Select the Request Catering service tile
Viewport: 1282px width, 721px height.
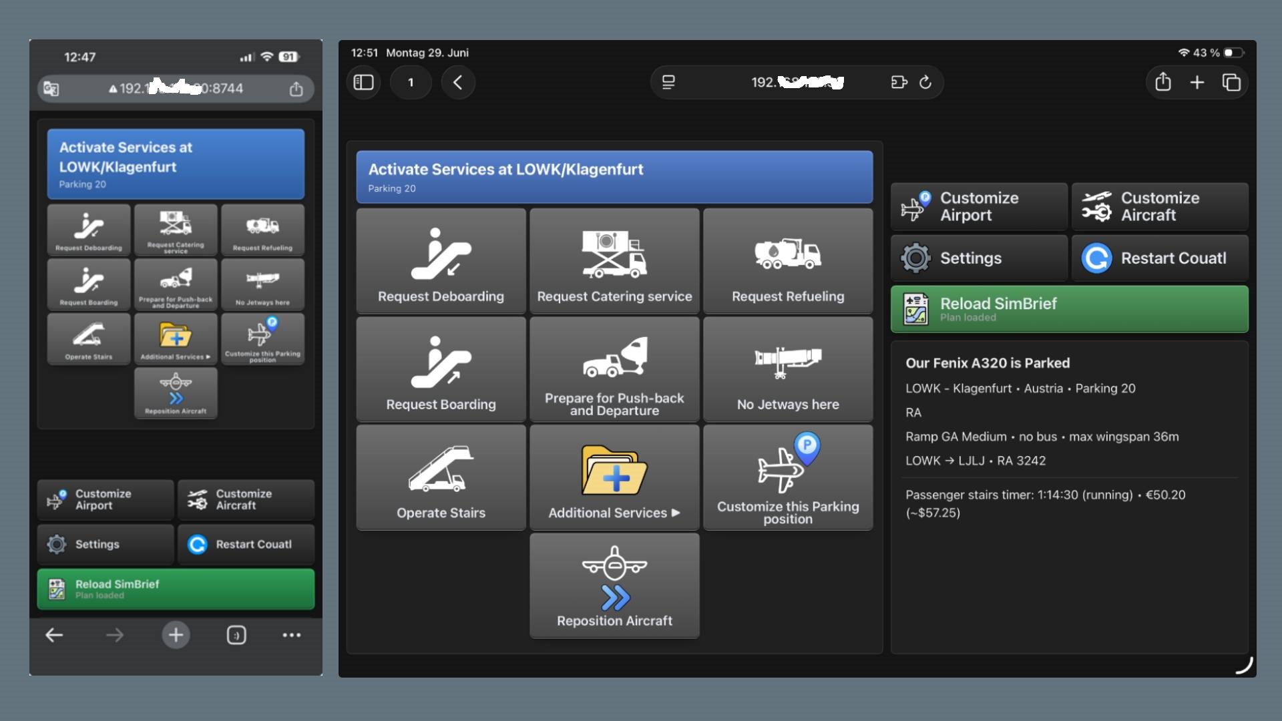[614, 261]
